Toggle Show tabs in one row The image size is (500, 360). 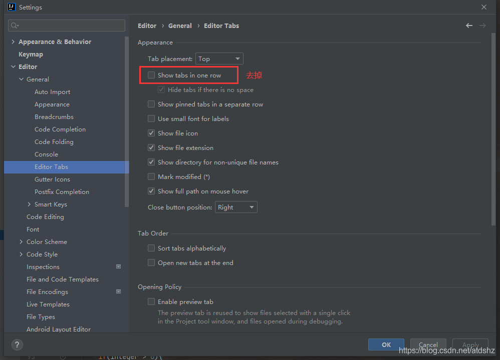pyautogui.click(x=151, y=75)
